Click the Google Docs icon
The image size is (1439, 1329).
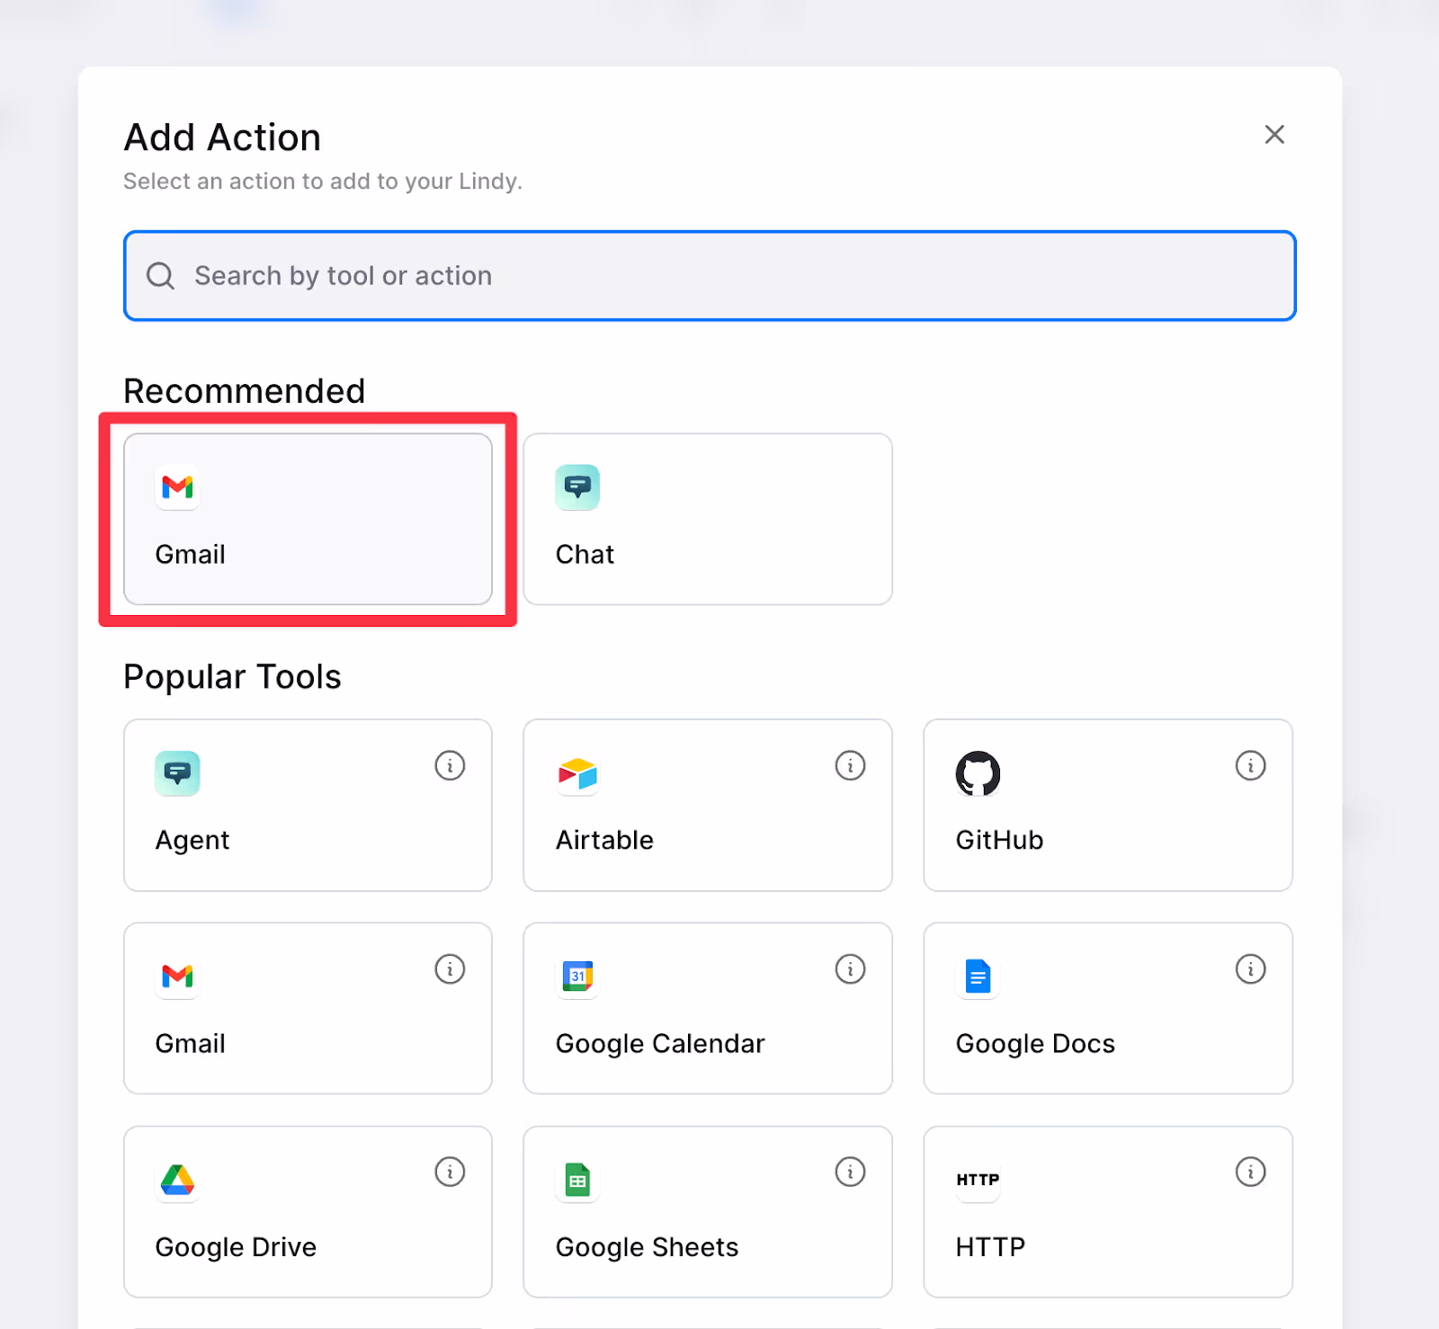click(x=978, y=977)
